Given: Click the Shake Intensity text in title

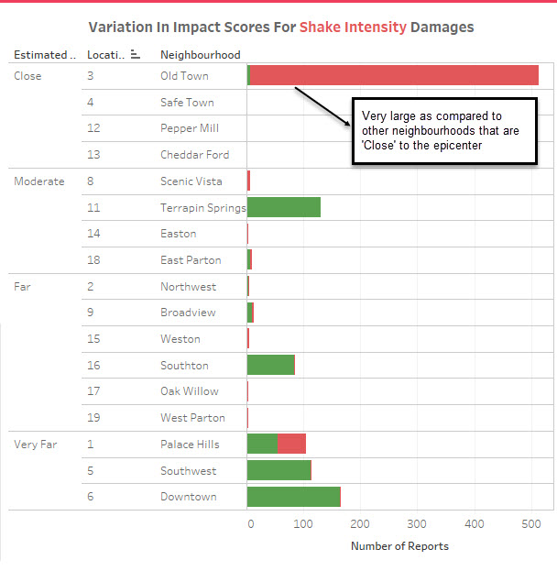Looking at the screenshot, I should tap(353, 27).
